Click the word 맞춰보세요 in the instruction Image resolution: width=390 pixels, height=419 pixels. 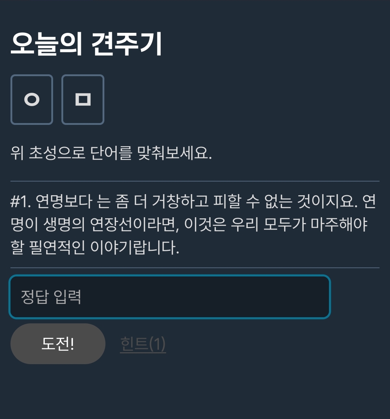click(x=174, y=153)
